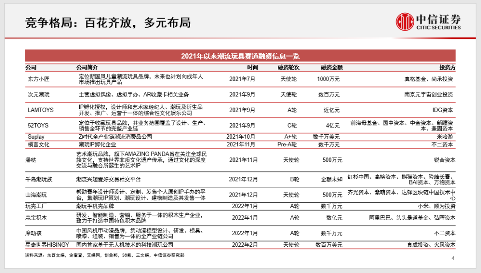Click investor cell 真成投资、火凤资本

[x=431, y=245]
